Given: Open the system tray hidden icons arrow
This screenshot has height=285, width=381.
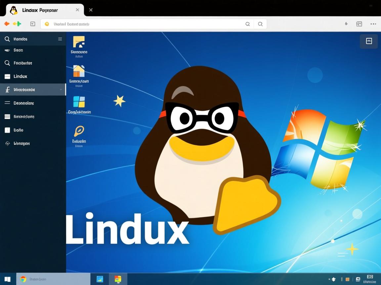Looking at the screenshot, I should (x=329, y=279).
